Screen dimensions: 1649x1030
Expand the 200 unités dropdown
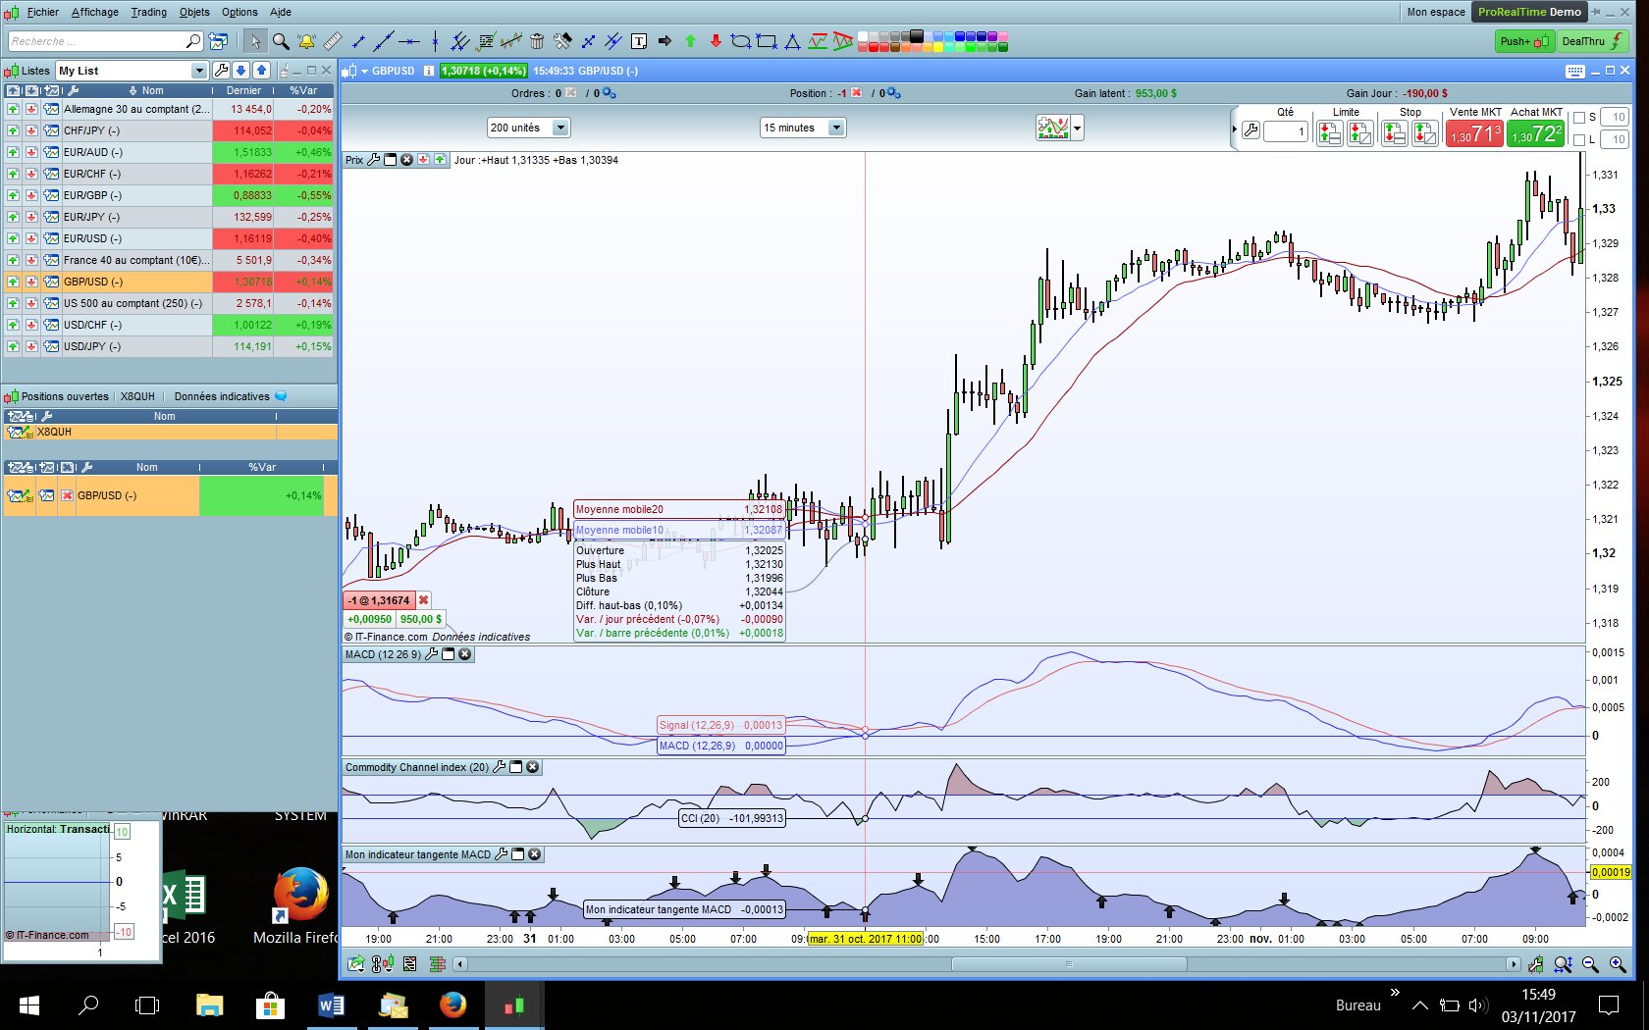[x=560, y=128]
